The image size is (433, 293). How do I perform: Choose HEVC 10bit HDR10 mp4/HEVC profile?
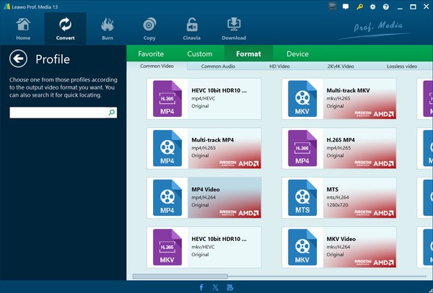tap(204, 99)
